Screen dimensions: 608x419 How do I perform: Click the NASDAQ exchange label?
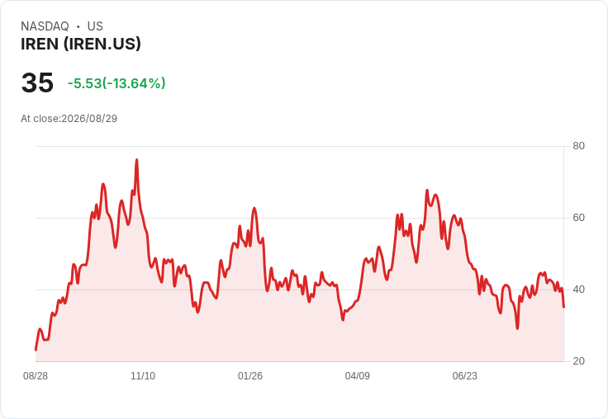(45, 26)
